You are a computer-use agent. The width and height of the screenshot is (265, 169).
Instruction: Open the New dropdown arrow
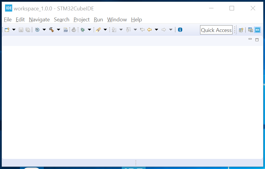click(x=14, y=30)
